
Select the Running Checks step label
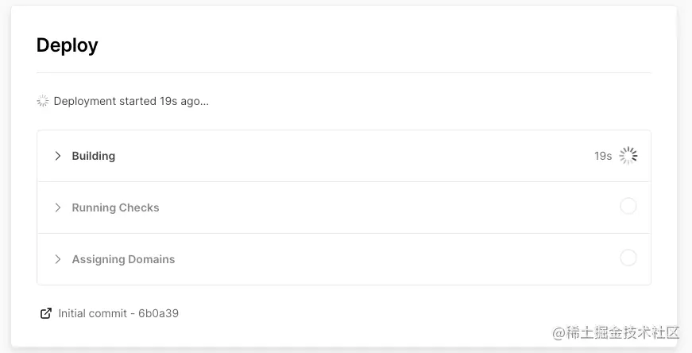(x=116, y=208)
